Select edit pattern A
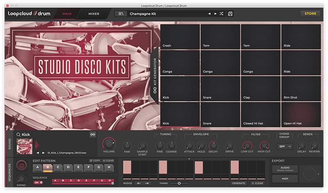 point(37,168)
